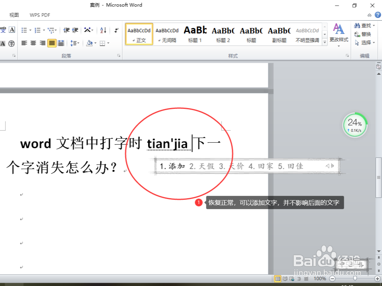This screenshot has width=382, height=286.
Task: Click the 100% zoom level
Action: click(320, 279)
